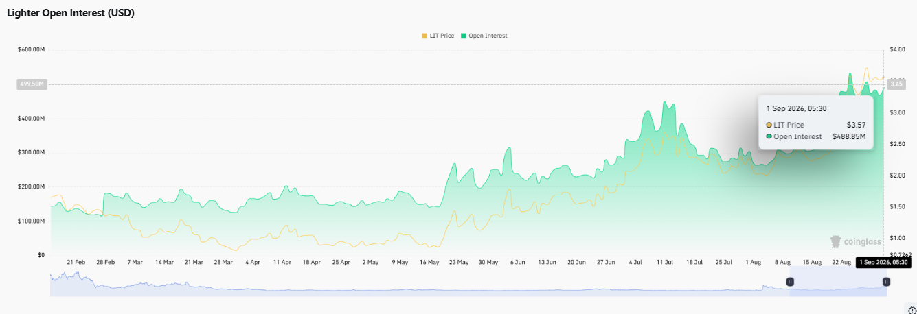917x314 pixels.
Task: Toggle the Open Interest series in legend
Action: [x=484, y=36]
